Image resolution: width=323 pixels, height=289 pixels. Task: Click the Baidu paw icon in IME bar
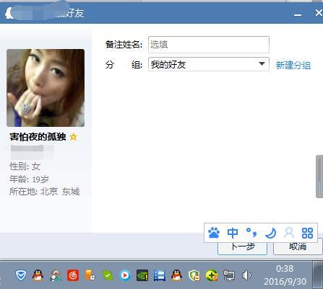tap(214, 233)
